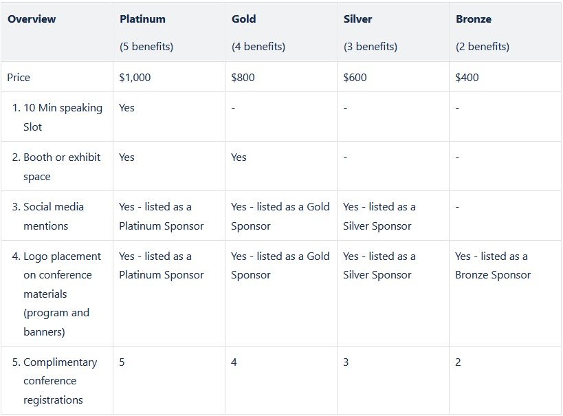Click the Bronze column header

[x=473, y=19]
